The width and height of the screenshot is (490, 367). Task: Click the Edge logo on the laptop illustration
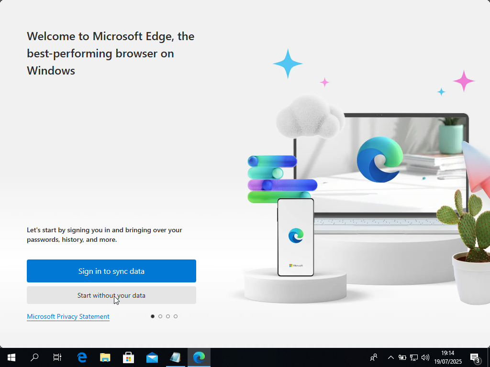pyautogui.click(x=380, y=159)
